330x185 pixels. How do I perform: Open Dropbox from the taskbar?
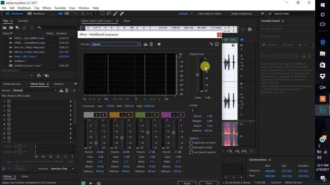point(322,76)
